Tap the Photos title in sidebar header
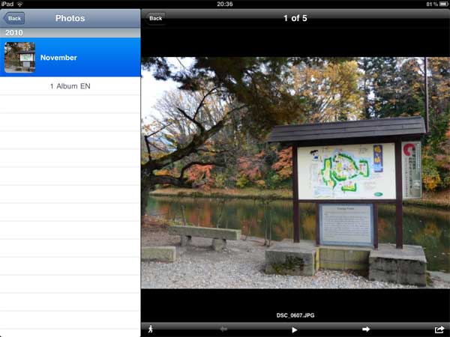This screenshot has height=337, width=450. [x=70, y=18]
